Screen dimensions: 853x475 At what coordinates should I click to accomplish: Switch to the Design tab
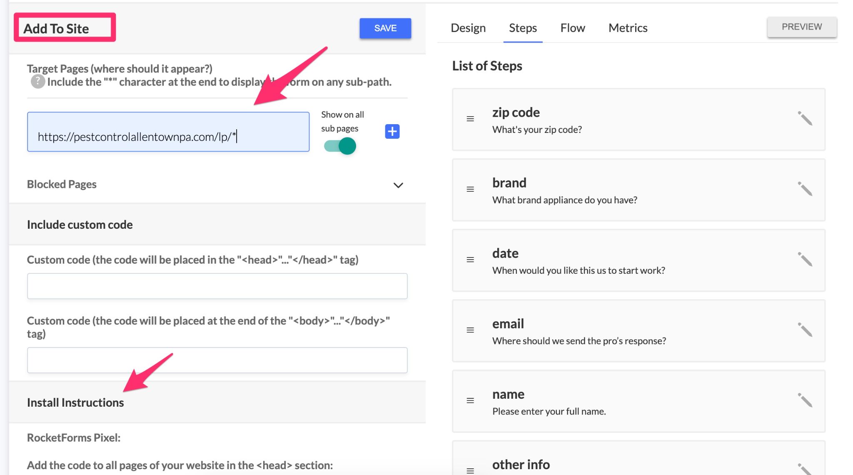pyautogui.click(x=467, y=27)
